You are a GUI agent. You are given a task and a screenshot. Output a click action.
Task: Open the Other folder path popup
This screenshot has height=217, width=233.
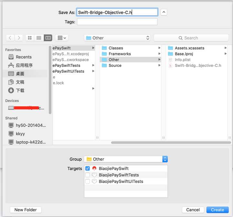point(117,38)
